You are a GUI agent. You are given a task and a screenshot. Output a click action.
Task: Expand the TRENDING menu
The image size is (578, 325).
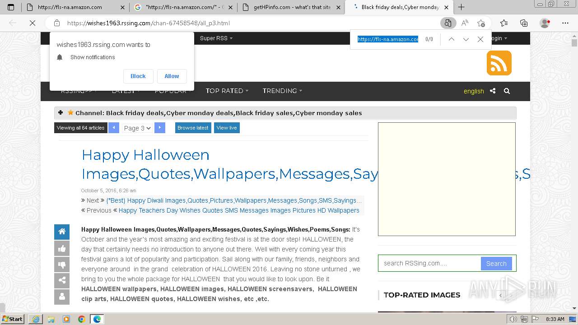(282, 91)
